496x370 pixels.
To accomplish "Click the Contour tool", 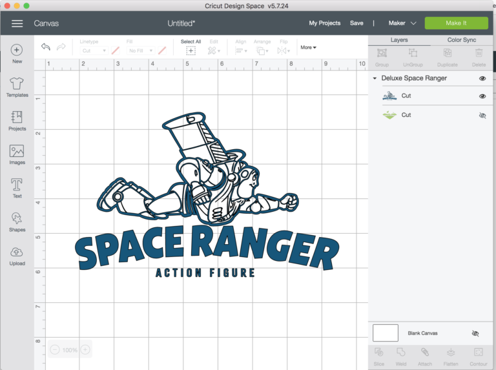I will 479,356.
